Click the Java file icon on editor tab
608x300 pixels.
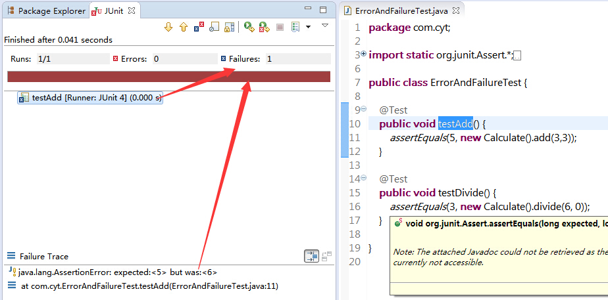pyautogui.click(x=348, y=11)
